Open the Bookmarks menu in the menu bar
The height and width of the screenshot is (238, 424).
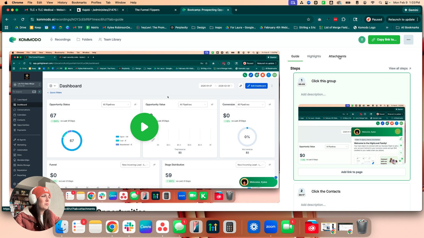pos(79,2)
